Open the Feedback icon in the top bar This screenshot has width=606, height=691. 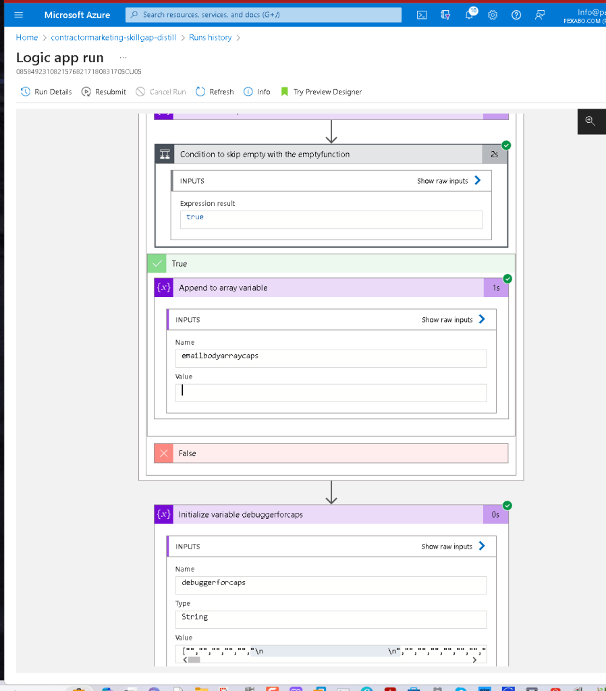tap(540, 15)
